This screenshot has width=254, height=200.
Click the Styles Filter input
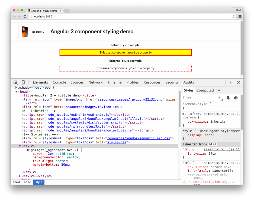[199, 98]
